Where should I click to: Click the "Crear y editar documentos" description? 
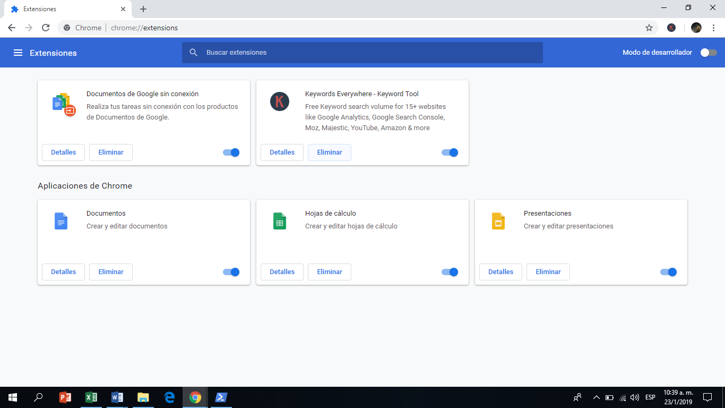tap(127, 226)
